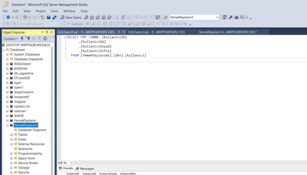
Task: Open Object Explorer window position dropdown
Action: tap(42, 32)
